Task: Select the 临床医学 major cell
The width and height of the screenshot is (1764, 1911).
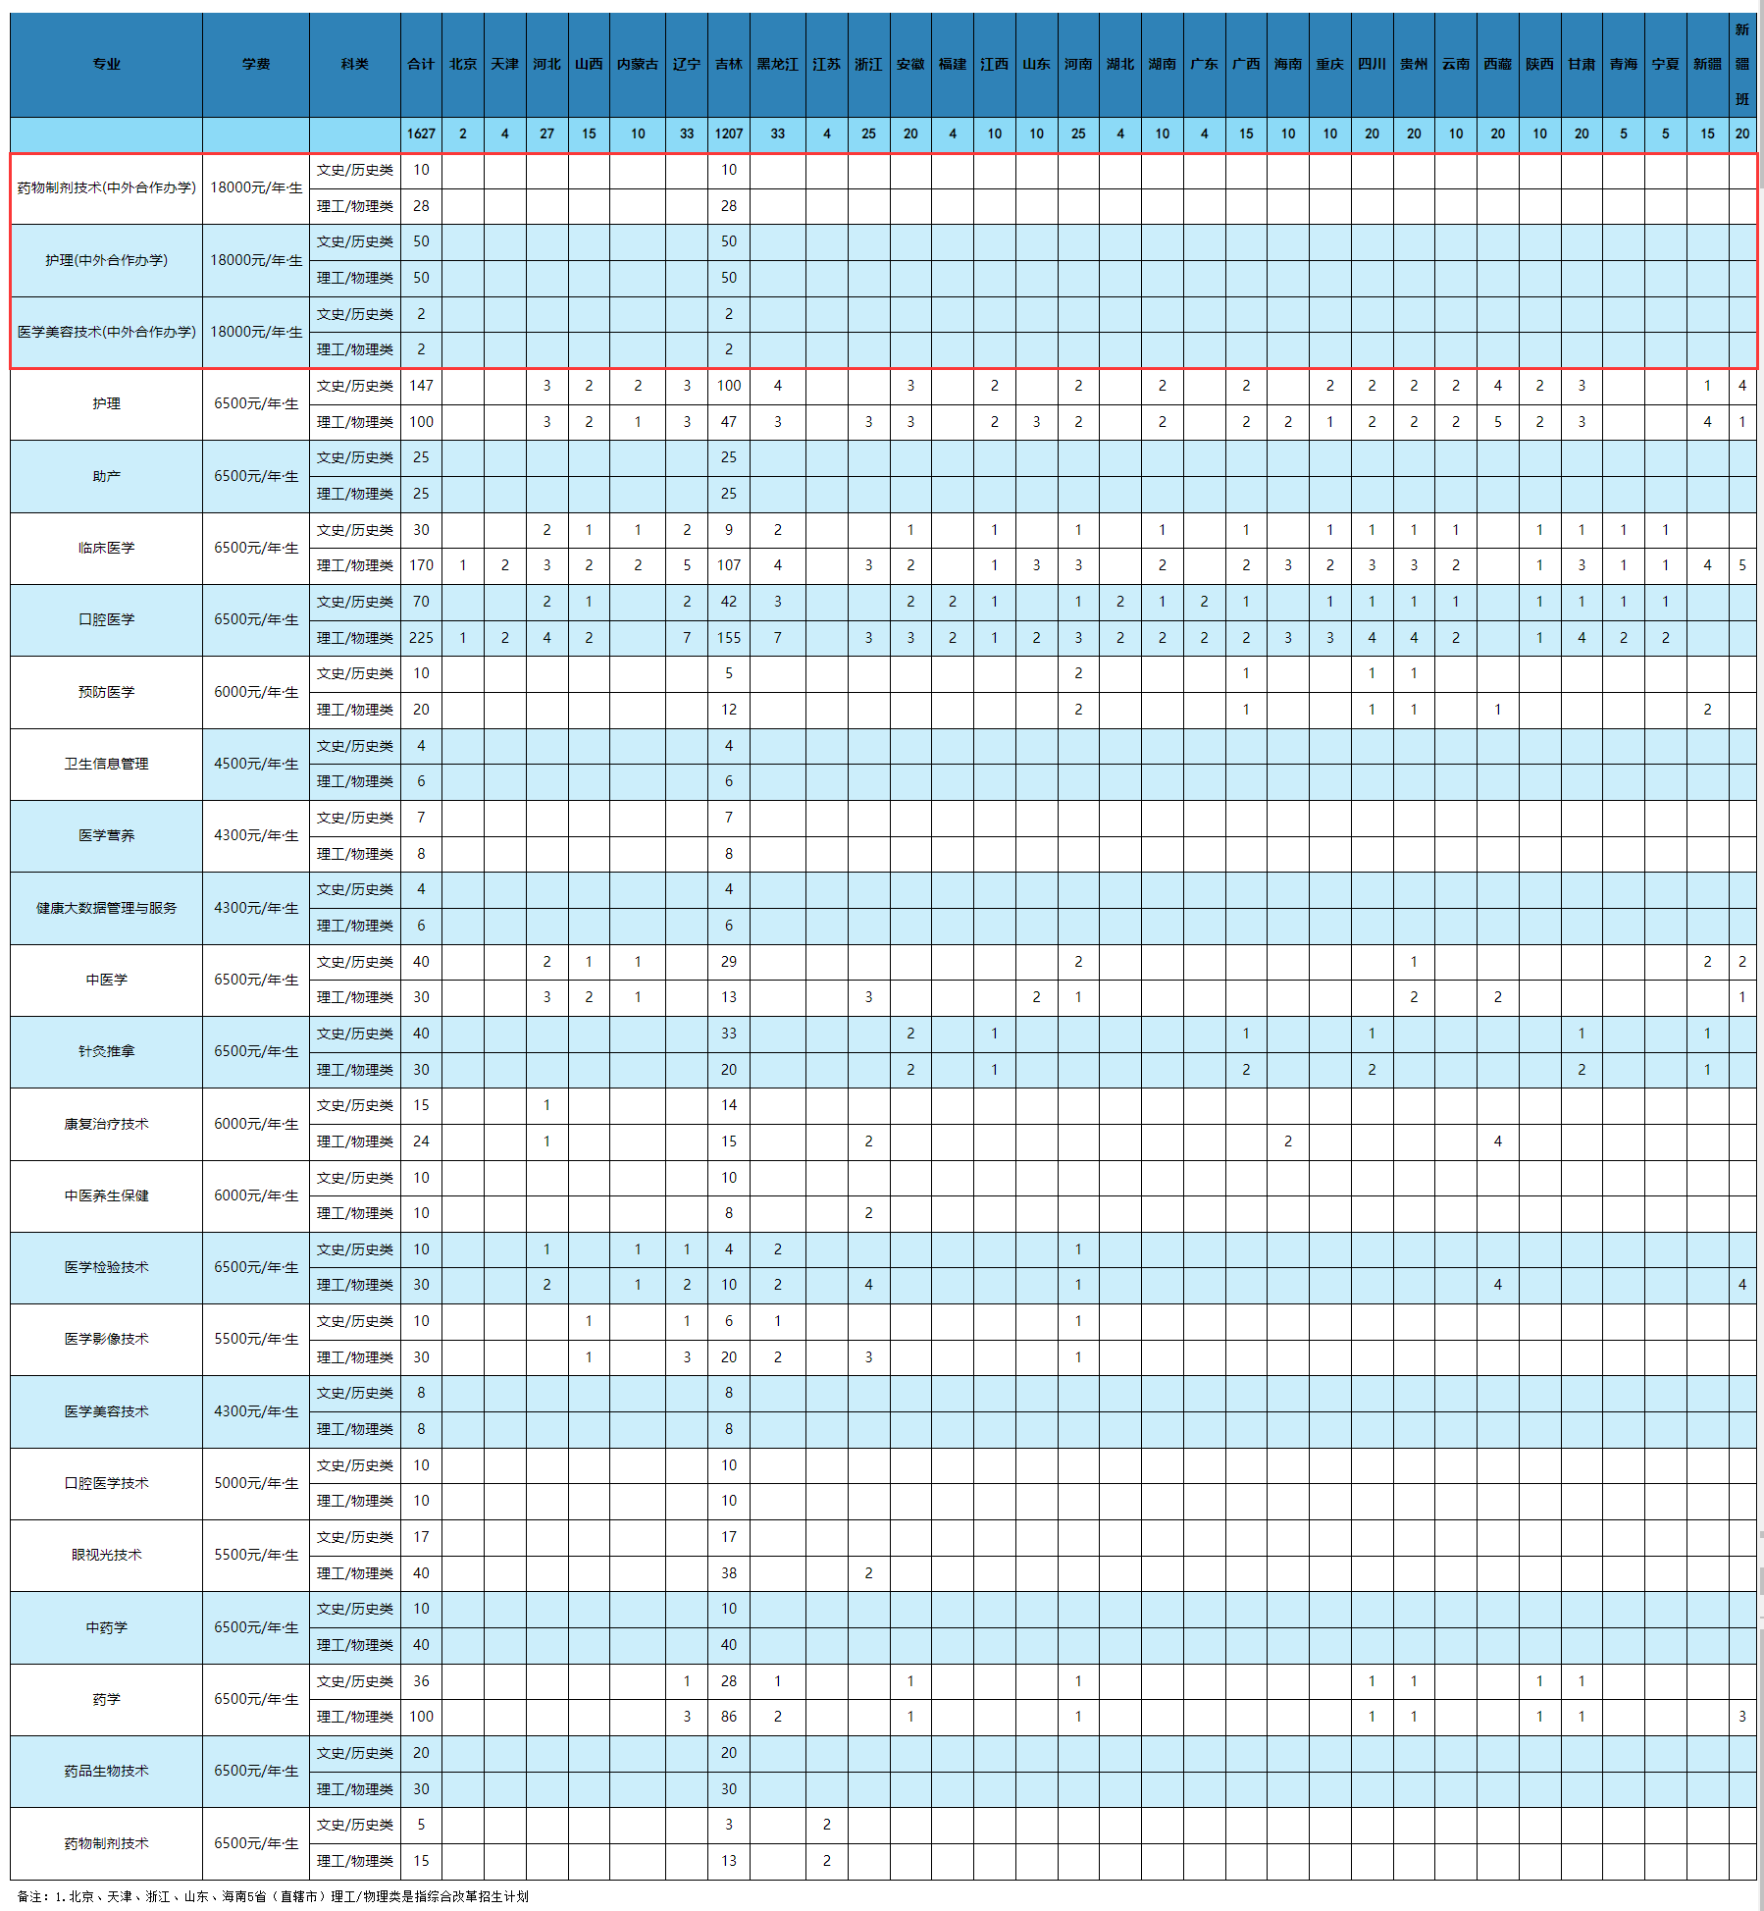Action: click(106, 548)
